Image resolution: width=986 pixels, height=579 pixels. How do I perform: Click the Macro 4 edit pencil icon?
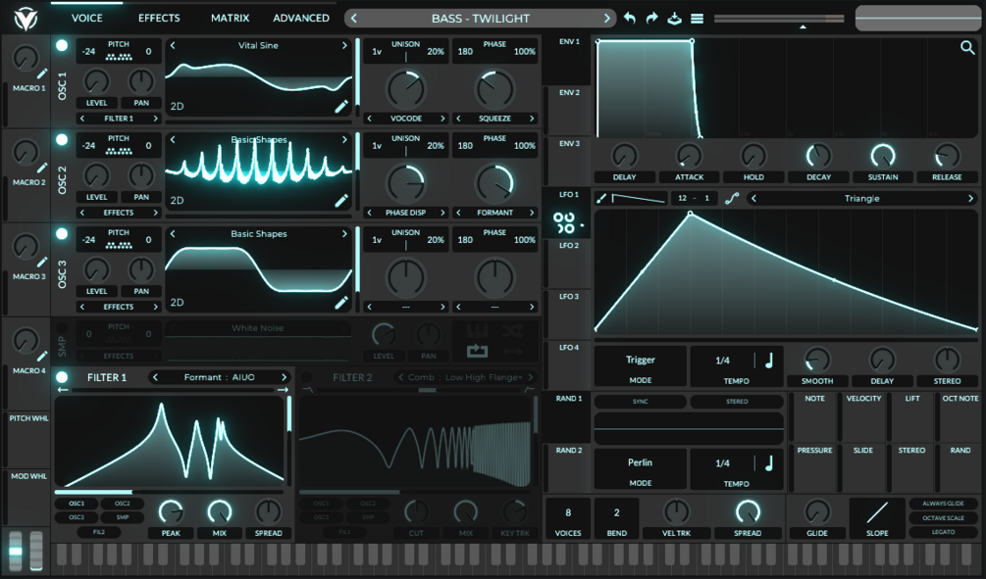(42, 356)
